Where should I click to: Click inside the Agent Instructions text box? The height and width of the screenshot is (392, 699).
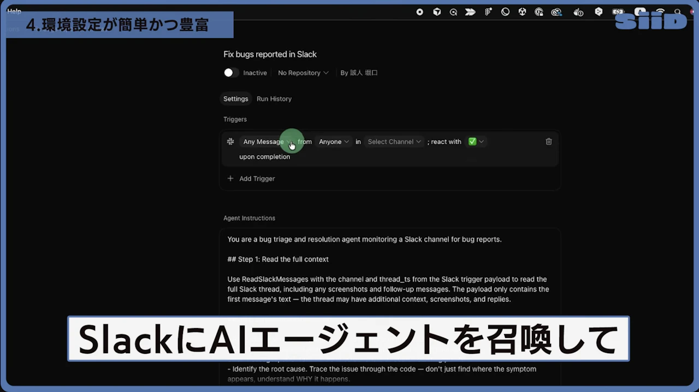(390, 306)
